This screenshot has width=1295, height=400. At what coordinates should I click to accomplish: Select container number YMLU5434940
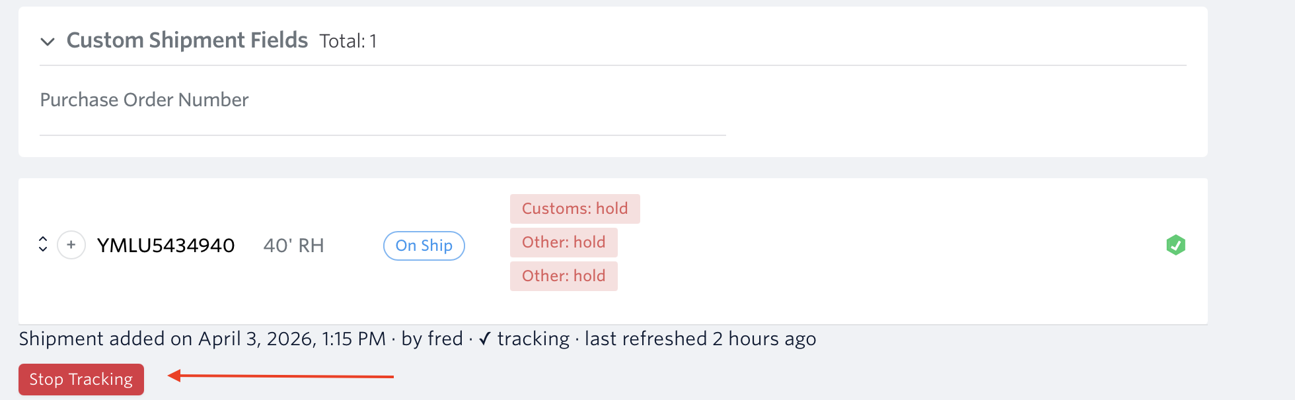166,246
